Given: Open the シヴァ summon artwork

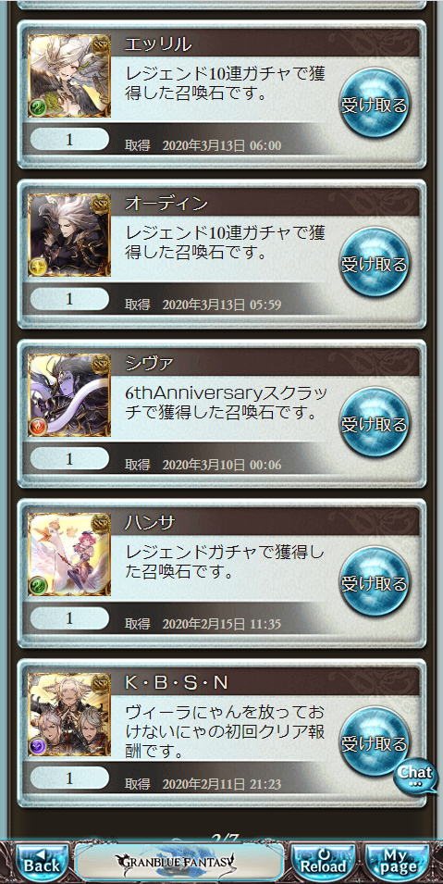Looking at the screenshot, I should [x=69, y=394].
